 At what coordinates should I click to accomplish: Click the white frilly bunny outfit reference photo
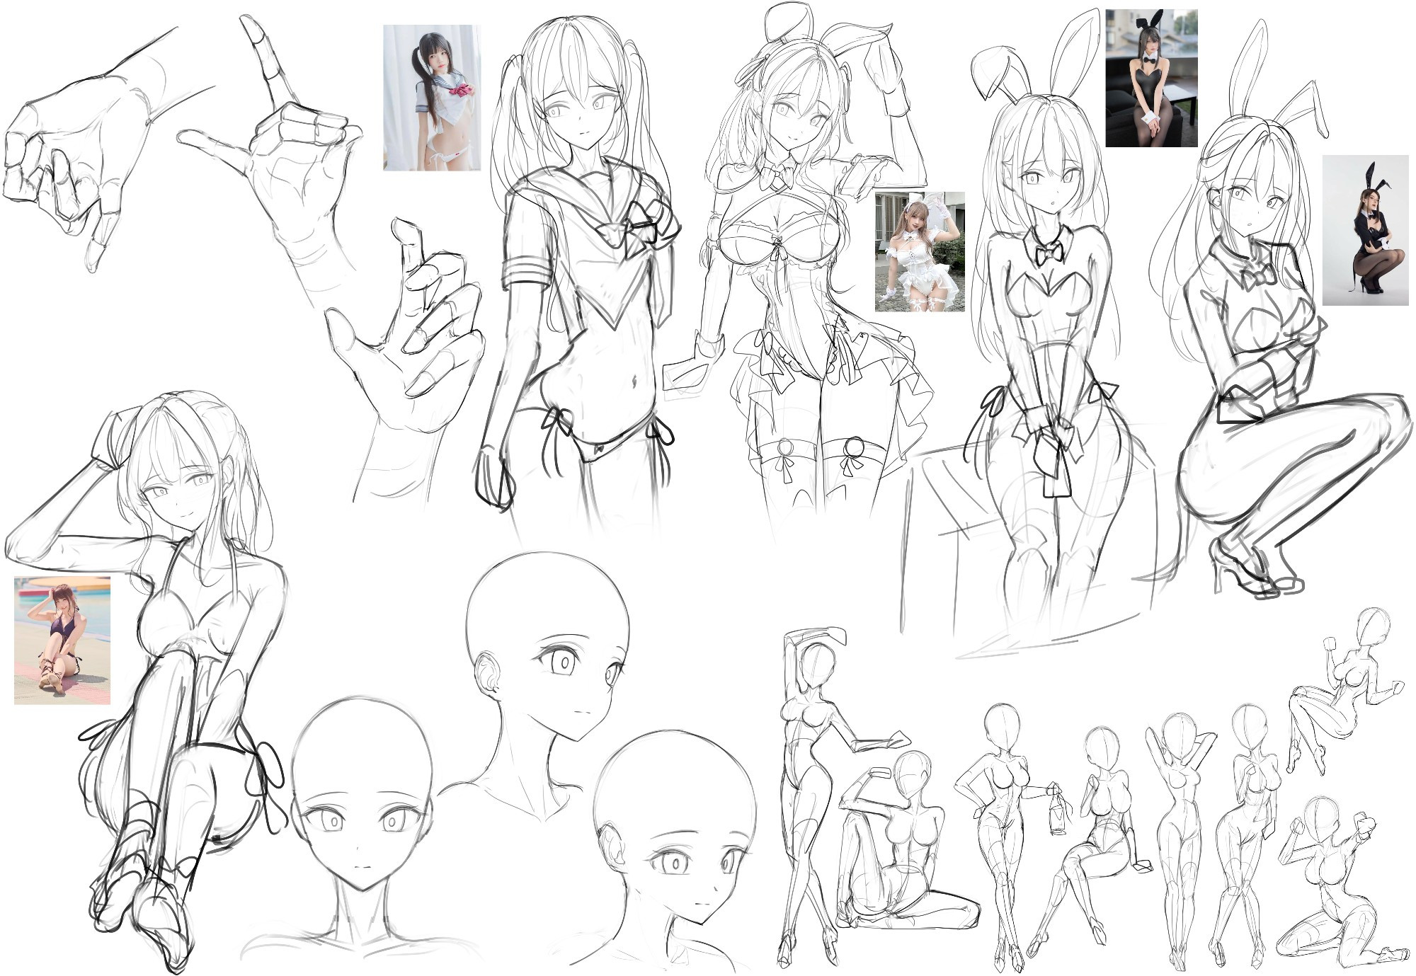tap(920, 252)
